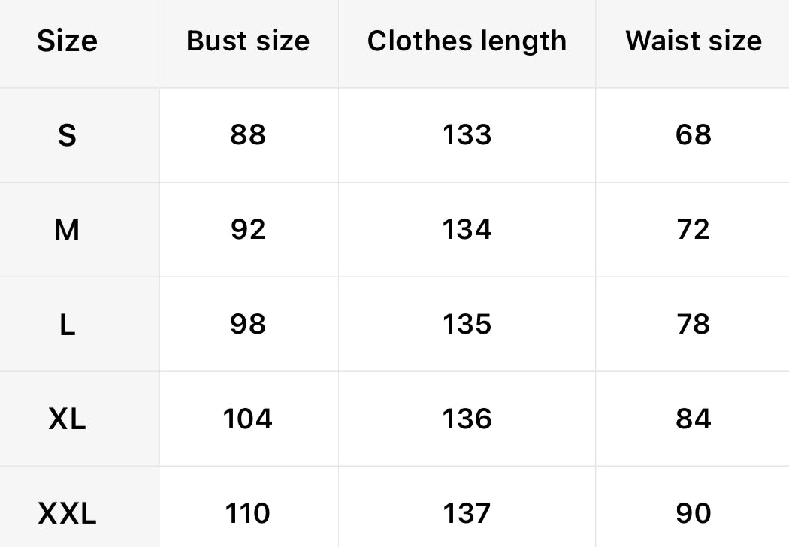
Task: Select the S size row label
Action: coord(67,135)
